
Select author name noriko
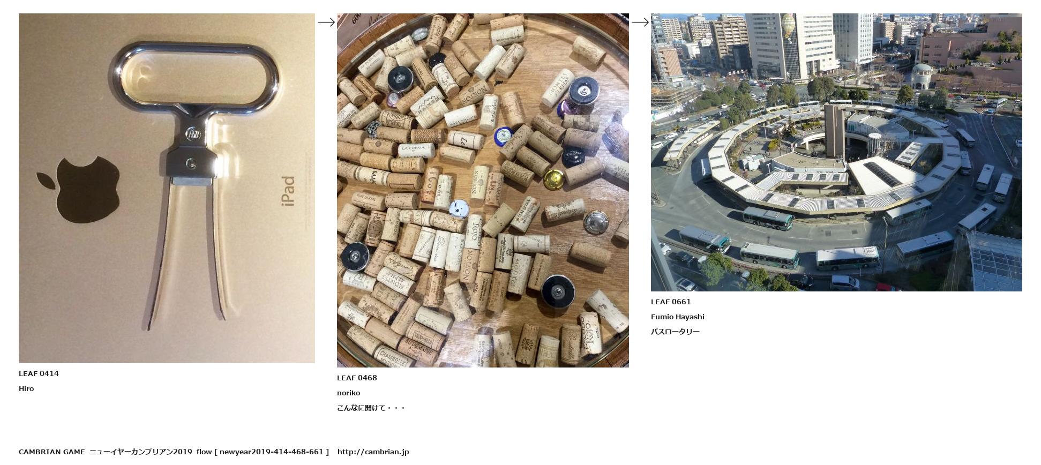(348, 393)
